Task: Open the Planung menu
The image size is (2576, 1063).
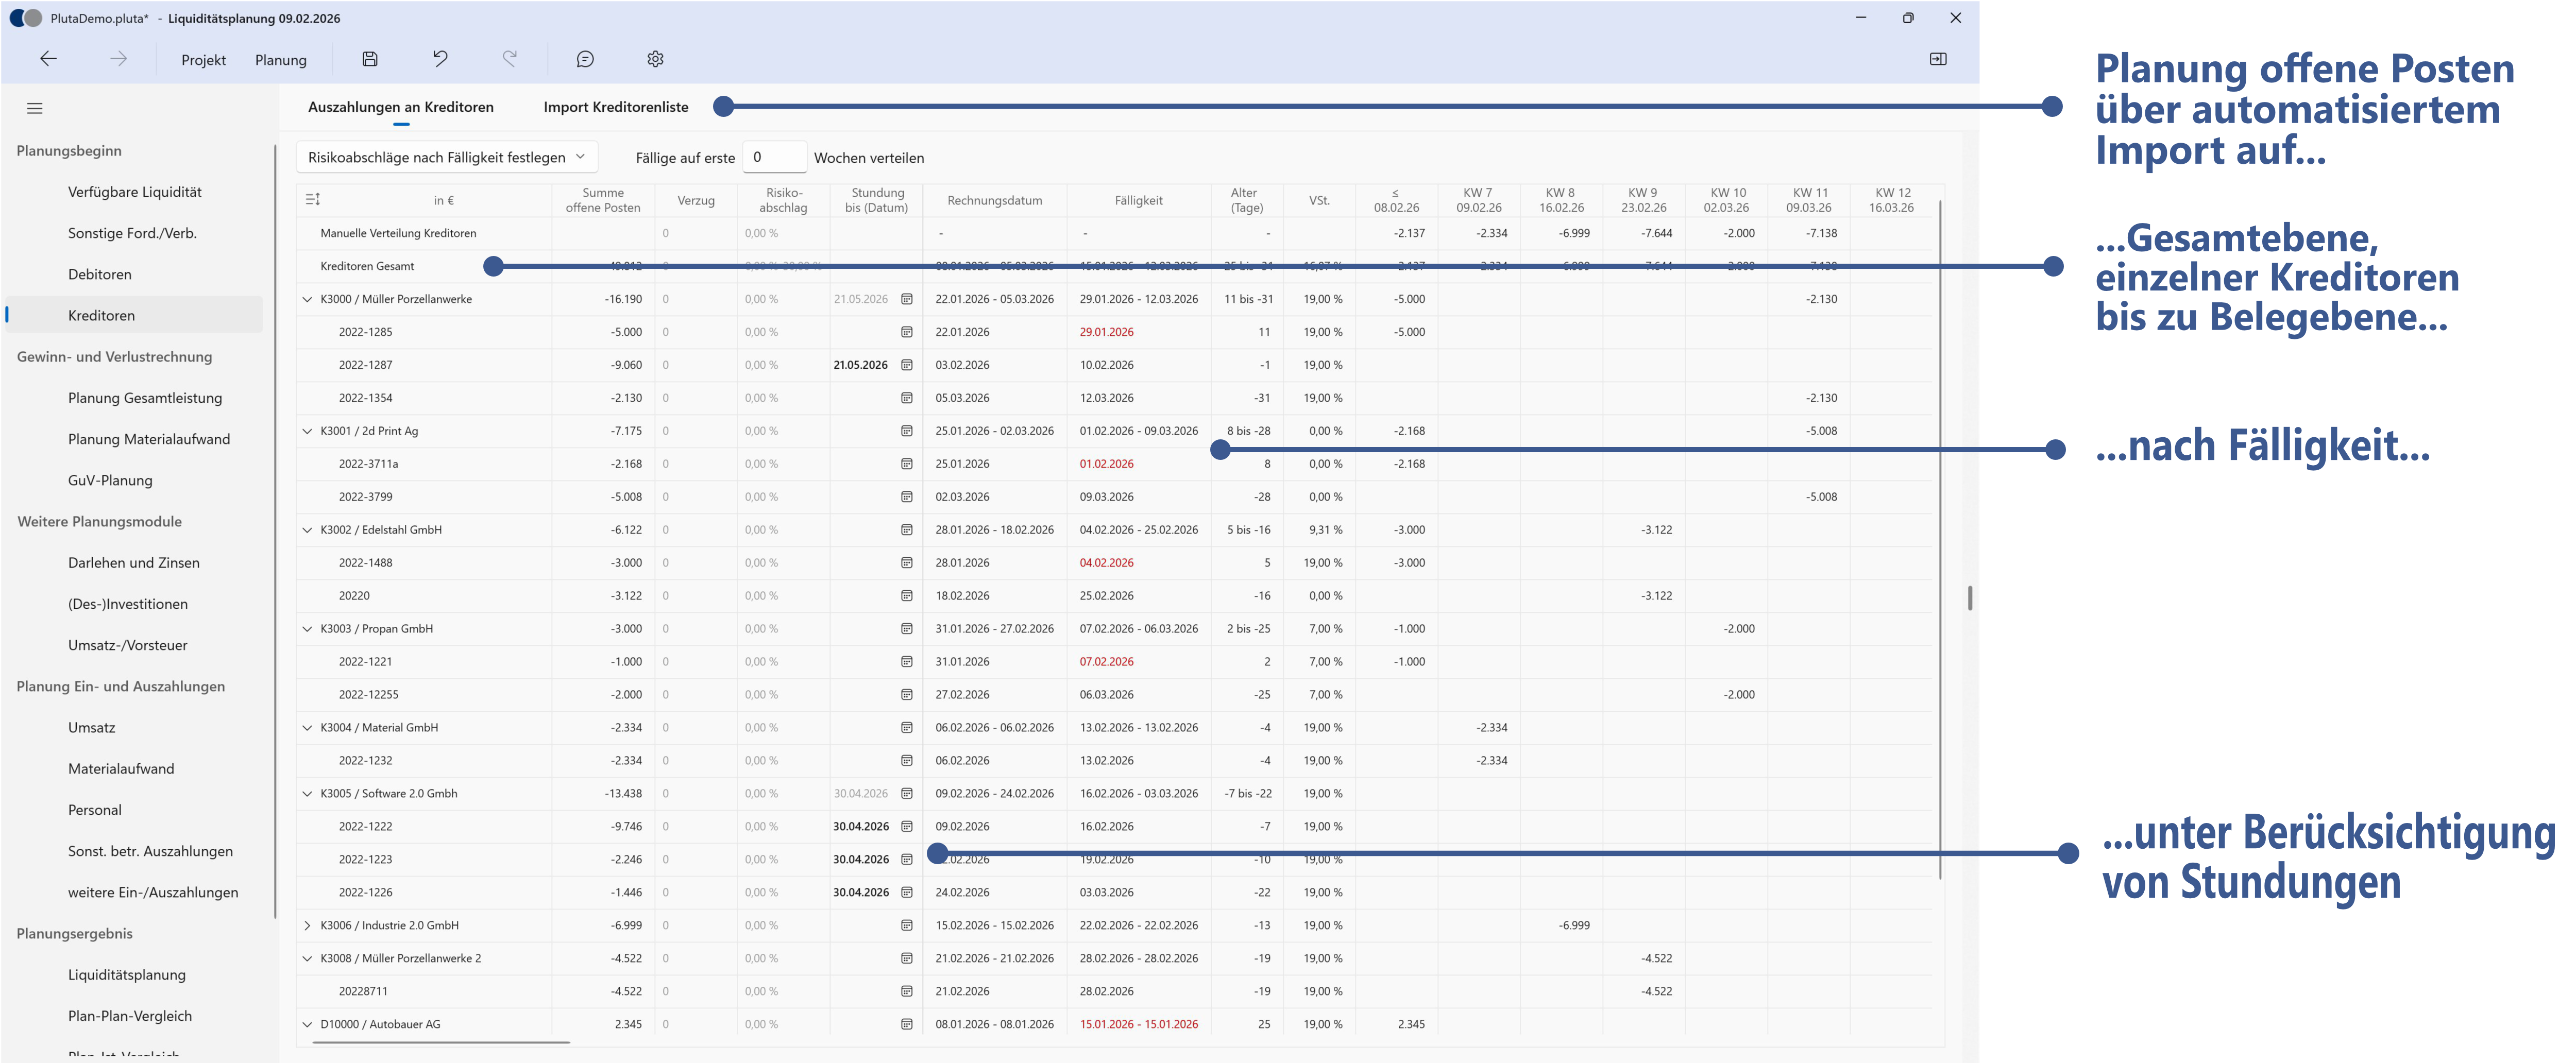Action: click(281, 59)
